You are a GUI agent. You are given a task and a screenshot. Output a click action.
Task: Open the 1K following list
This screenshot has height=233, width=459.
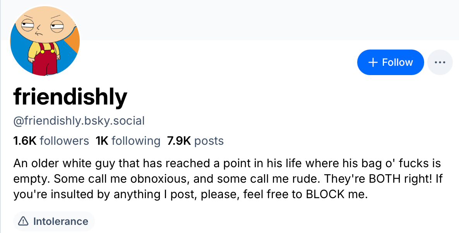128,140
